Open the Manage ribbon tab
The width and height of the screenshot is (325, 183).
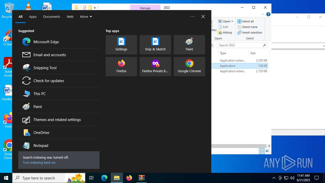(x=145, y=8)
